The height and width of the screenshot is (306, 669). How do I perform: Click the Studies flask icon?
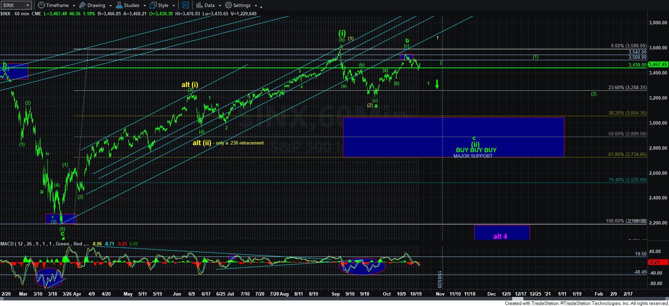119,5
